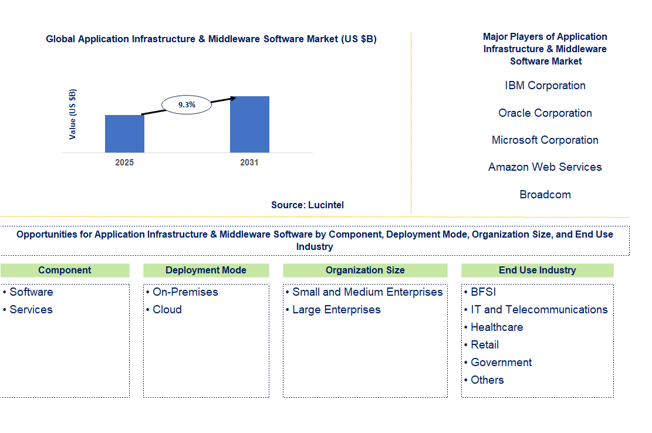The width and height of the screenshot is (652, 433).
Task: Click the green 'Deployment Mode' header
Action: 206,270
